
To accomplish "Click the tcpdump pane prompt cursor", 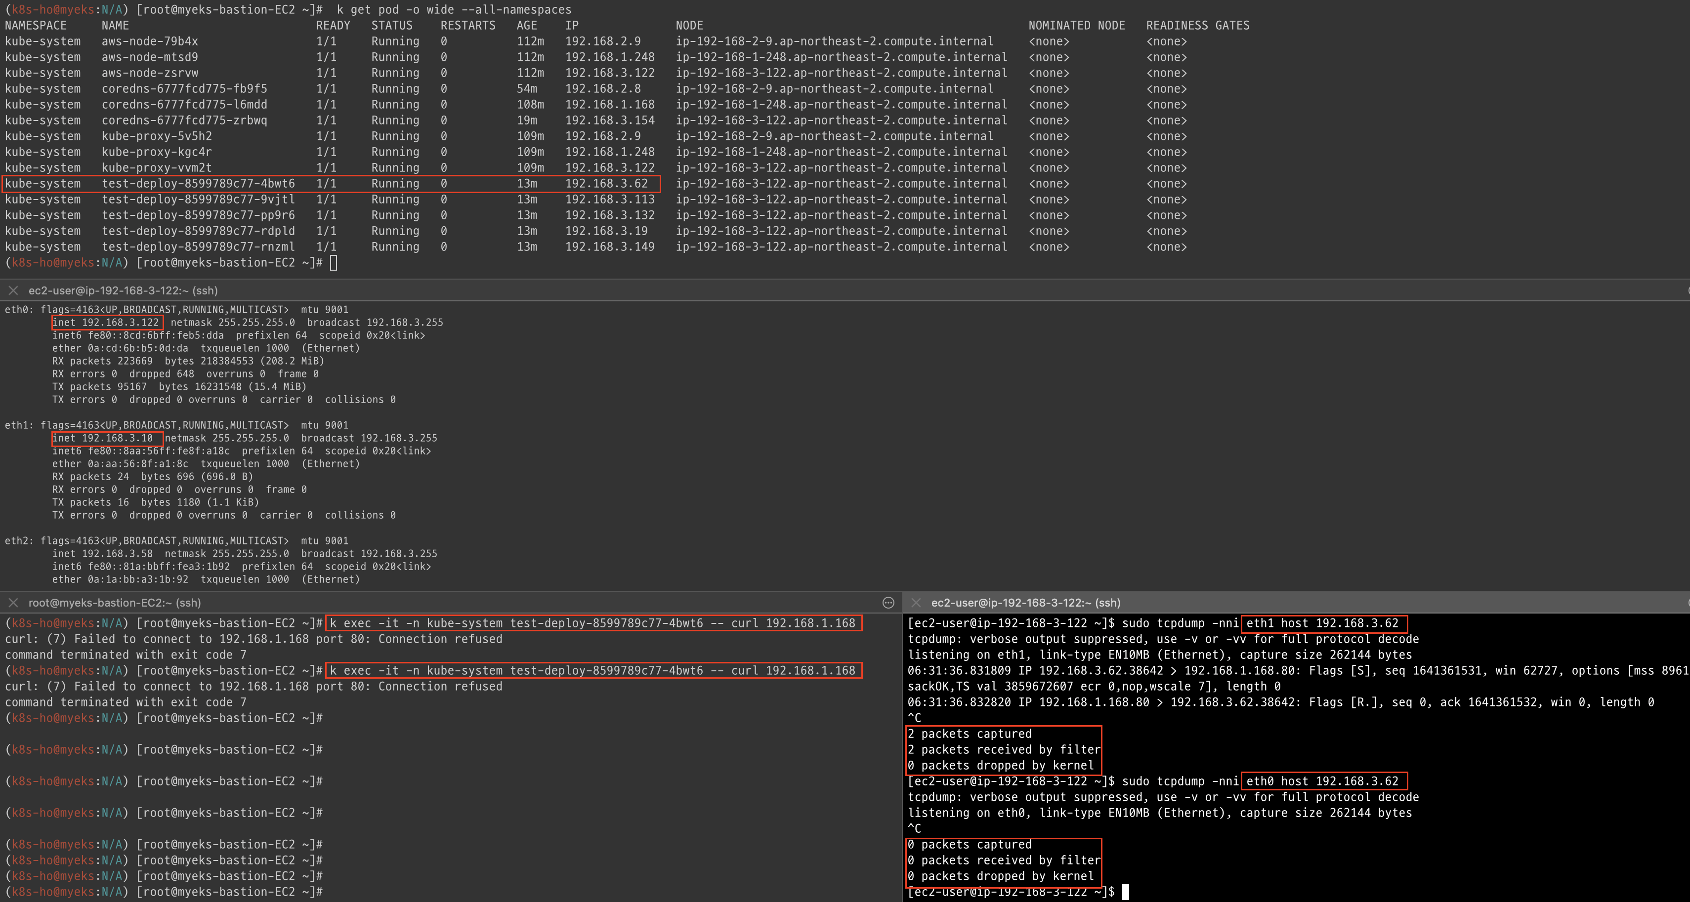I will click(1125, 892).
